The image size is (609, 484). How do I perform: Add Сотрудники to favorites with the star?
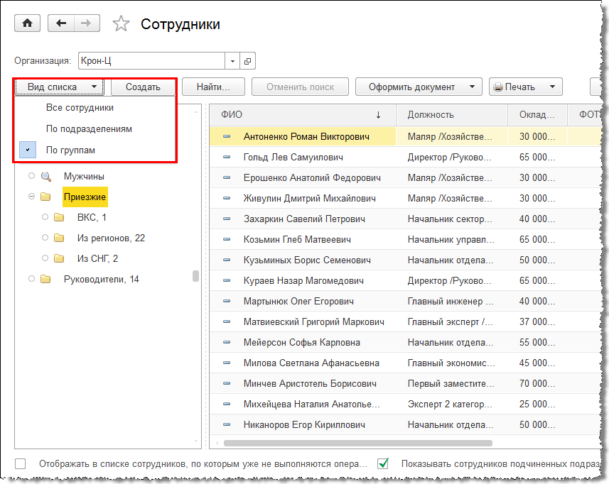[121, 23]
